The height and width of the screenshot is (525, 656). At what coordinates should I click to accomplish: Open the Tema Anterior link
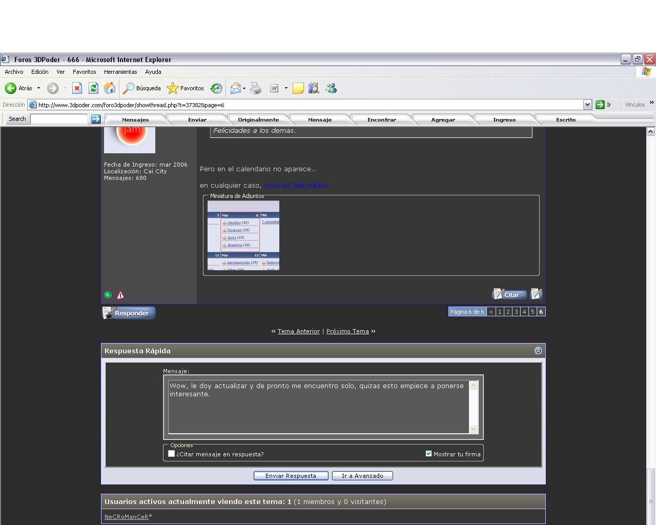[299, 331]
